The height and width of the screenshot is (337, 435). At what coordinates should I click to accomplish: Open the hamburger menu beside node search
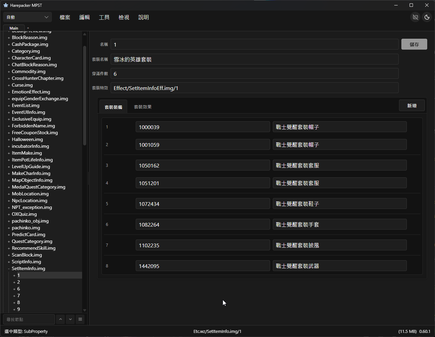tap(80, 319)
